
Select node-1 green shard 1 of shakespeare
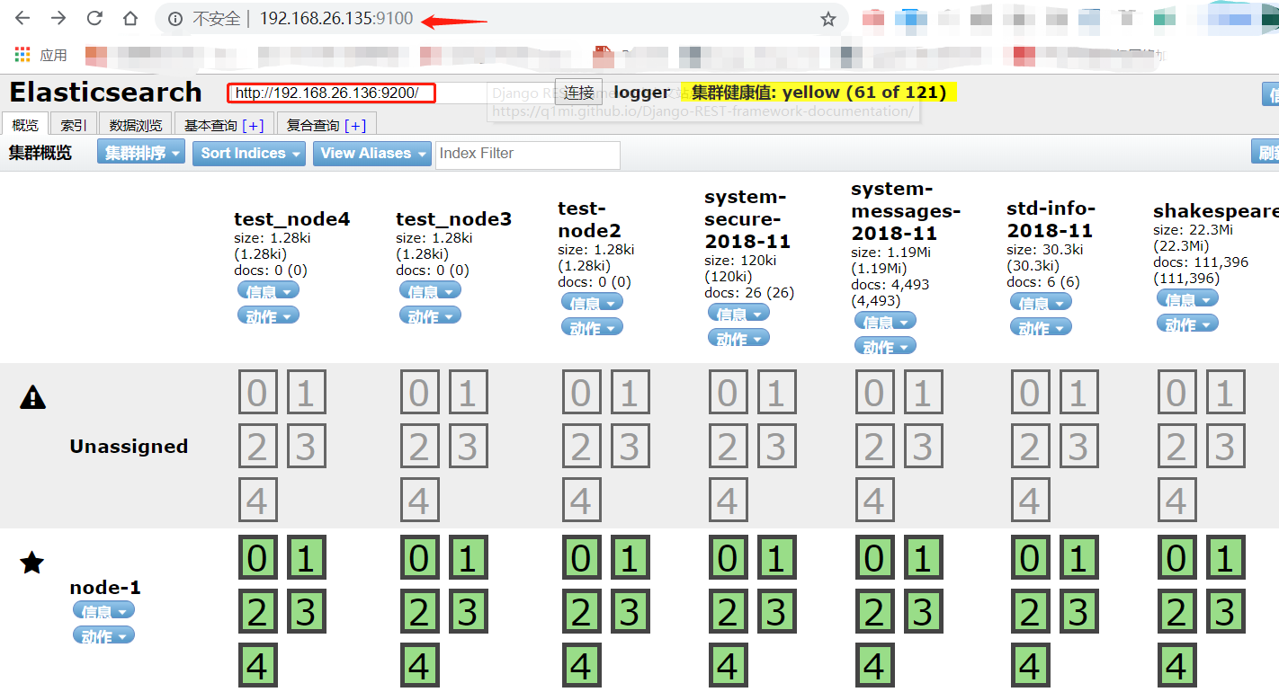pos(1225,558)
